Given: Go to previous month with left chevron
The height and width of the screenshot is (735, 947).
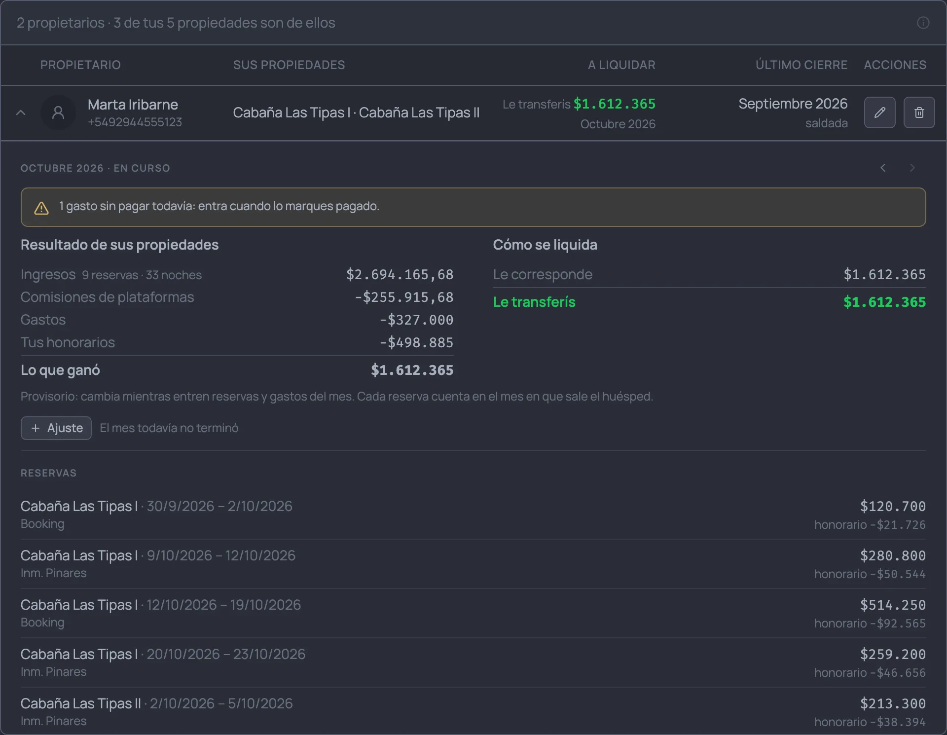Looking at the screenshot, I should 883,168.
